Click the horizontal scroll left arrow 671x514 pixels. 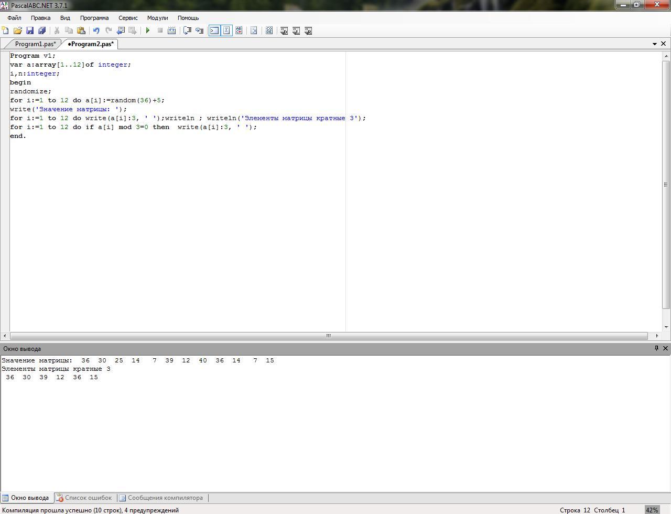(x=5, y=336)
